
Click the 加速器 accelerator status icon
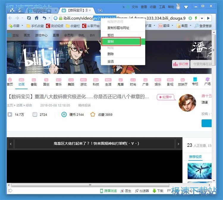(137, 191)
